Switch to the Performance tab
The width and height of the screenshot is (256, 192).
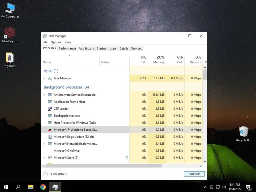pyautogui.click(x=67, y=48)
